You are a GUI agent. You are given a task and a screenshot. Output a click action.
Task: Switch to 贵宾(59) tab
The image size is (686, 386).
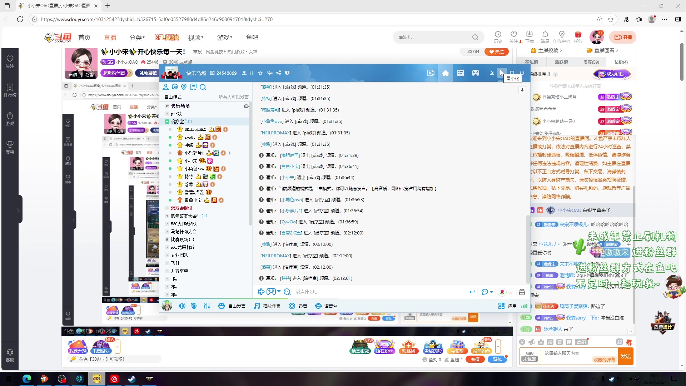point(591,62)
